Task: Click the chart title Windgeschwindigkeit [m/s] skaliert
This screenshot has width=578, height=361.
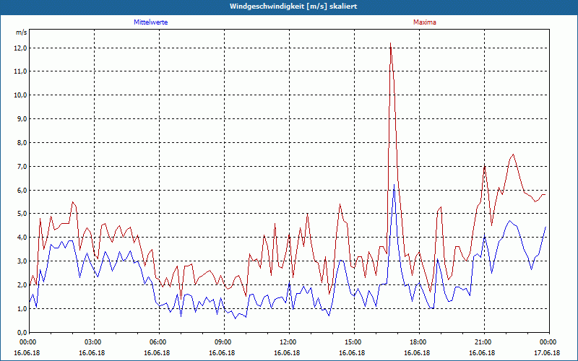Action: point(293,6)
